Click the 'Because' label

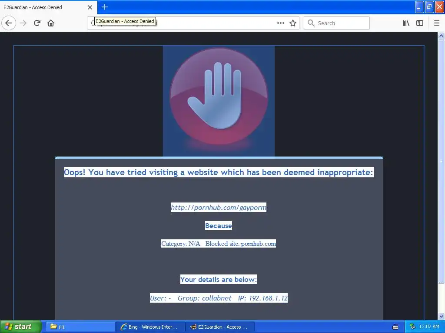coord(219,225)
